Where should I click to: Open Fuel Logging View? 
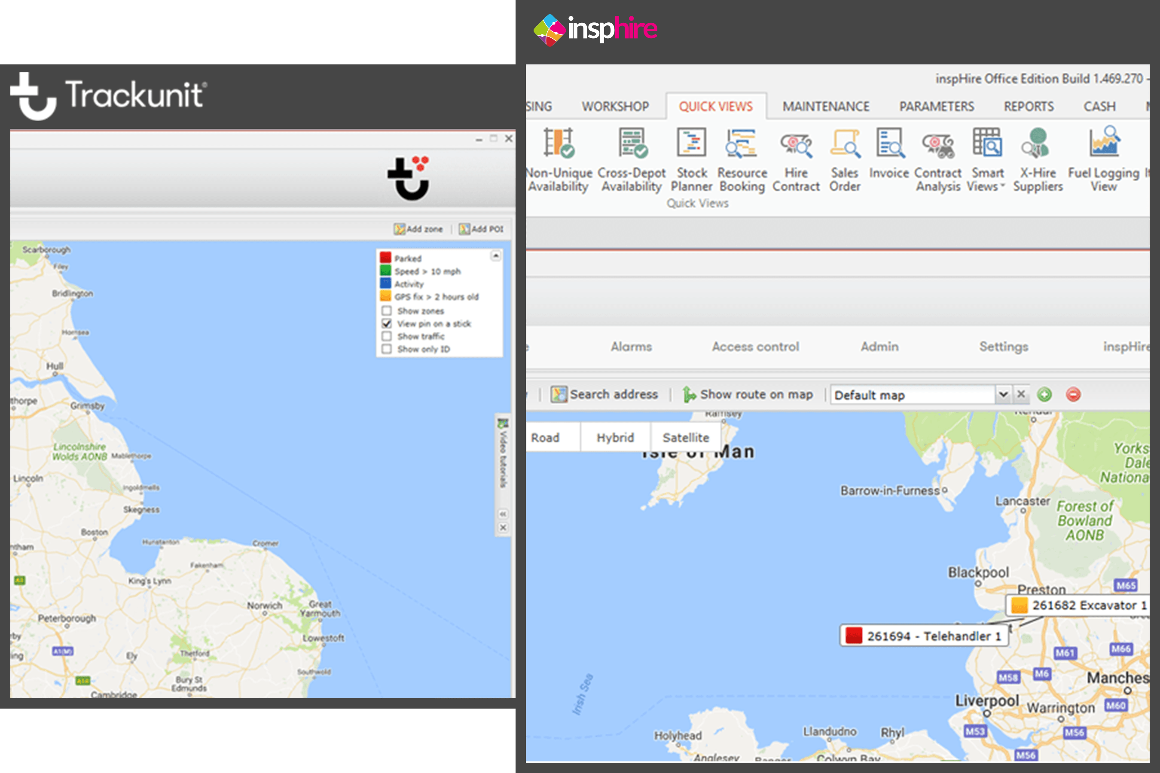1104,160
